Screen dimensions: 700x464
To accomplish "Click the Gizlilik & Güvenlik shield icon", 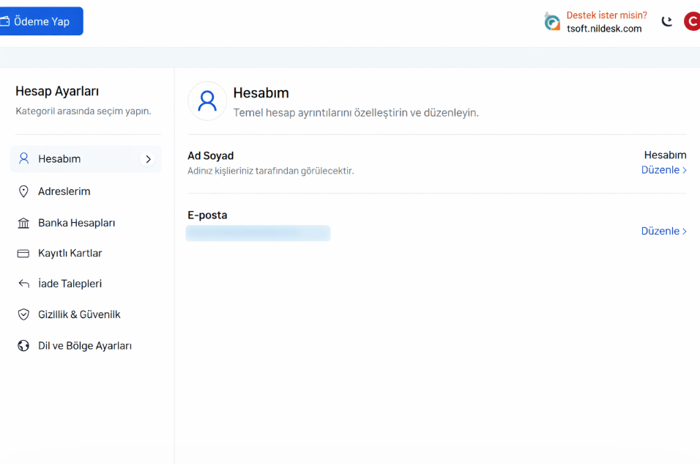I will 23,314.
